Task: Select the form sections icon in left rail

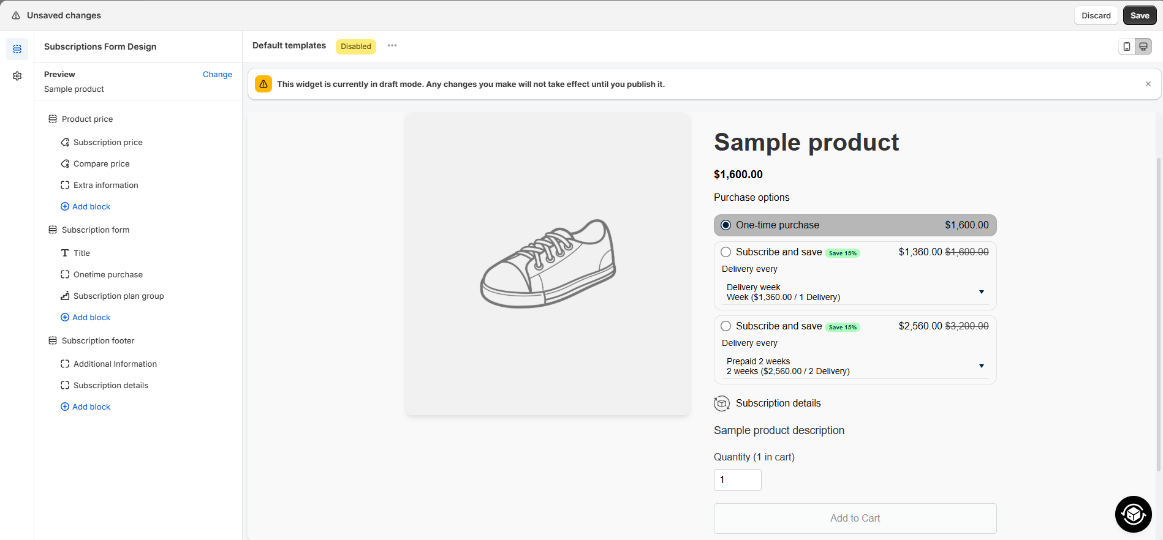Action: click(17, 49)
